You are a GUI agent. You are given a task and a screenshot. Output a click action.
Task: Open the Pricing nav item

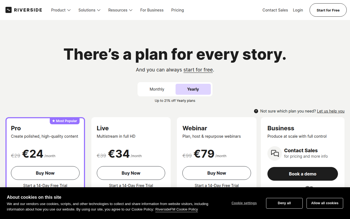(x=177, y=10)
